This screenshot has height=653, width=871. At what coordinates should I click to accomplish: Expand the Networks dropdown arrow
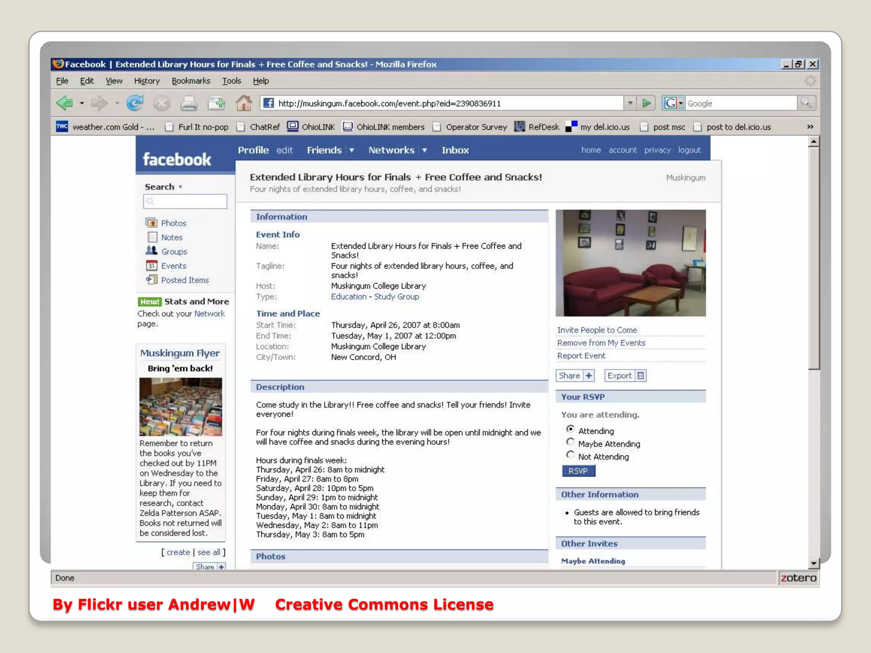(x=424, y=150)
